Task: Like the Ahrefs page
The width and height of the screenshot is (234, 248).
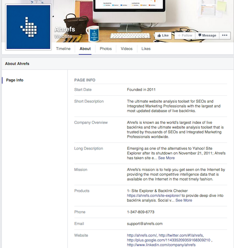Action: click(163, 36)
